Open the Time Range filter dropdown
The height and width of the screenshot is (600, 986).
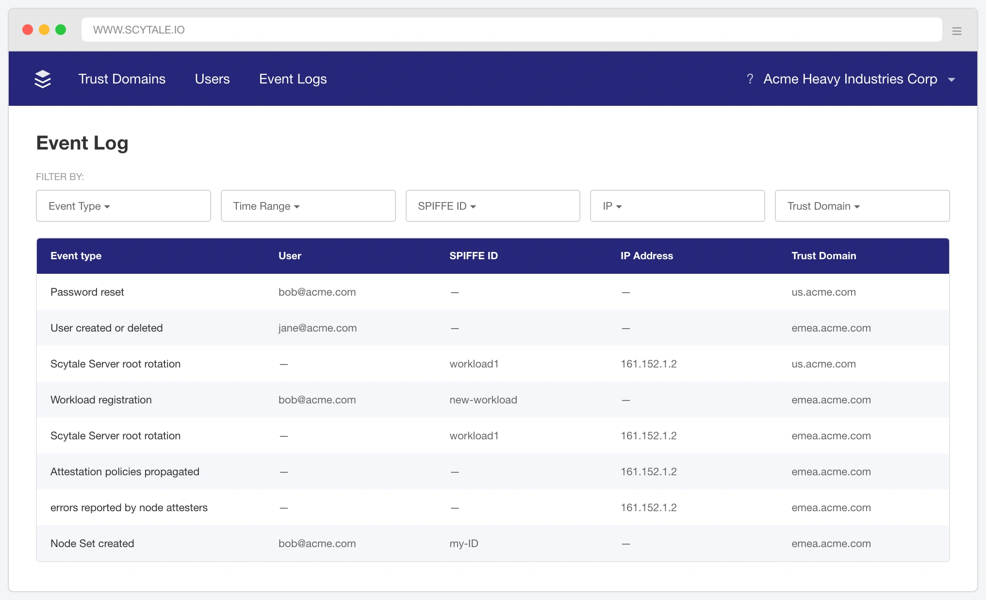point(308,206)
